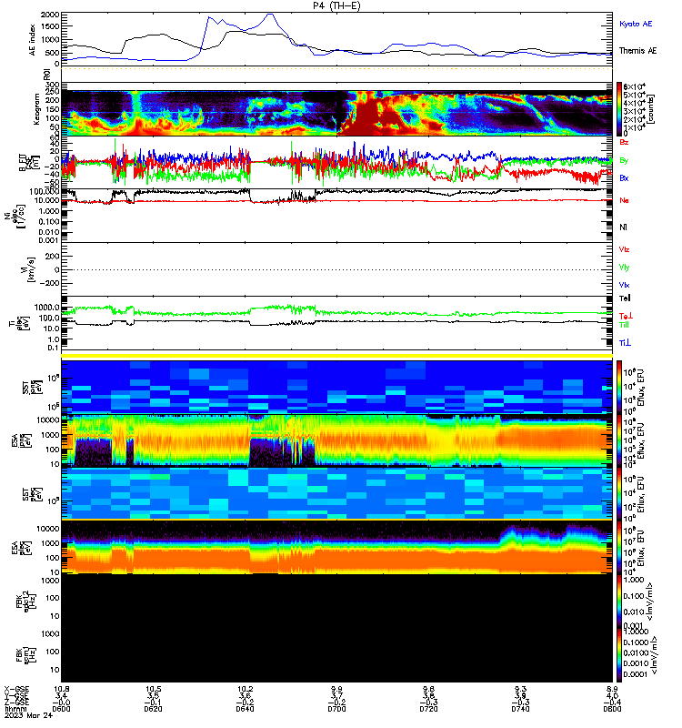Click the blue Vix legend label
Screen dimensions: 682x728
coord(624,285)
